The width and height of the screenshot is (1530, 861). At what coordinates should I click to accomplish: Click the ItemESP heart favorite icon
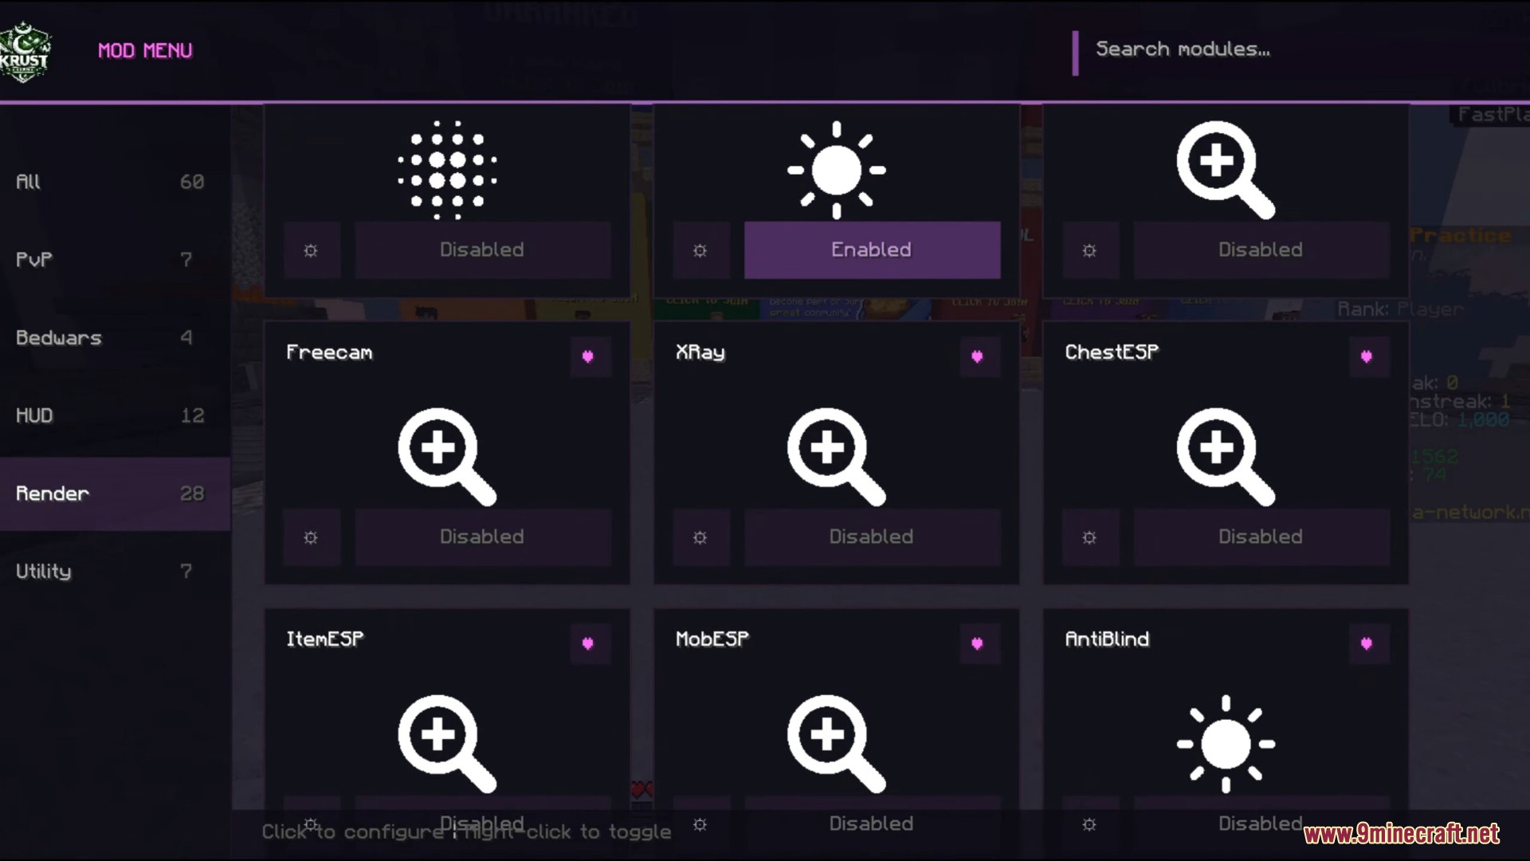589,643
